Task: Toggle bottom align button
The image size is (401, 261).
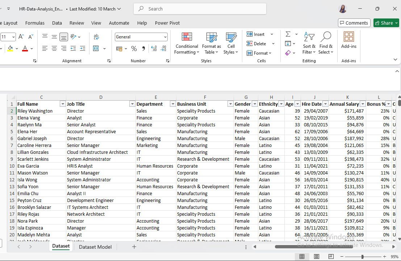Action: (x=64, y=37)
